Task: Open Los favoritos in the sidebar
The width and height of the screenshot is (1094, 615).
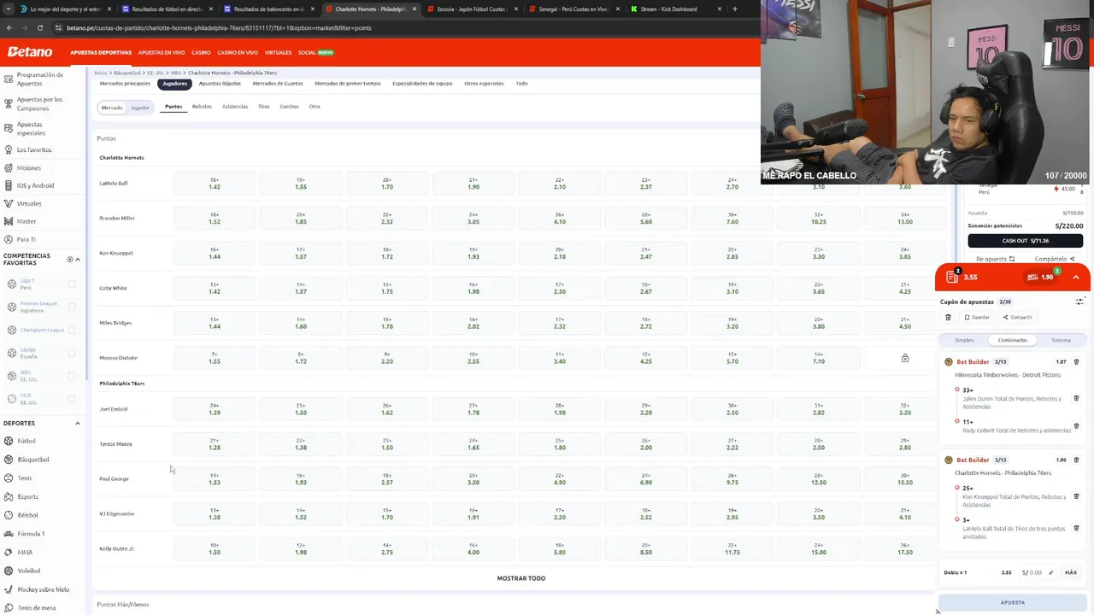Action: point(34,149)
